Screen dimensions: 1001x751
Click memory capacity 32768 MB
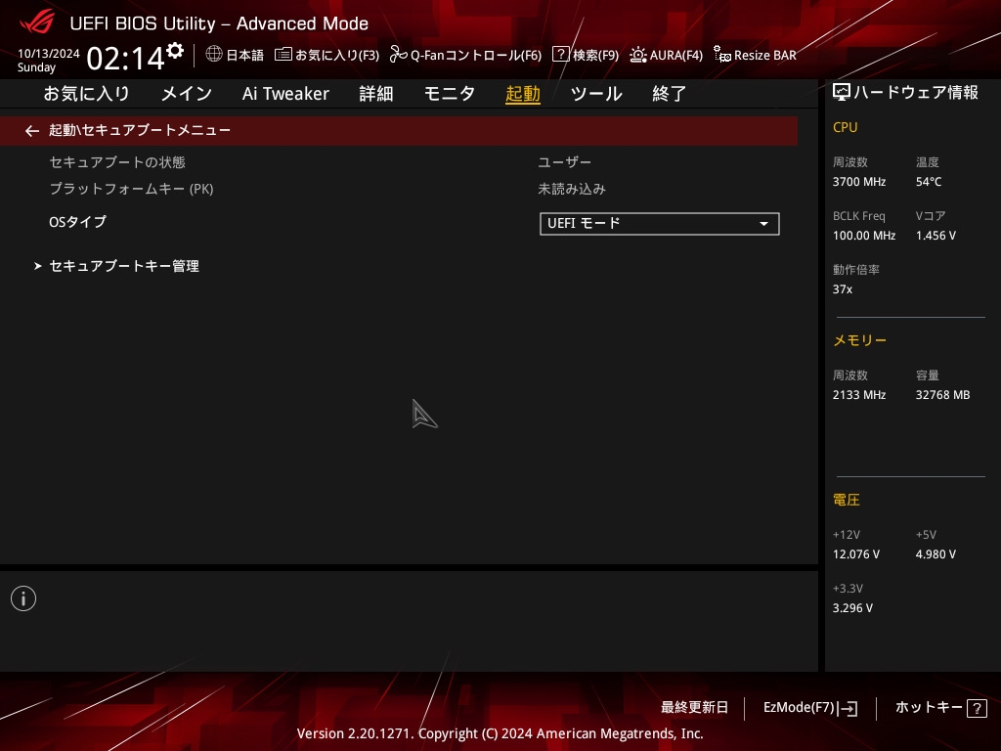pyautogui.click(x=943, y=395)
